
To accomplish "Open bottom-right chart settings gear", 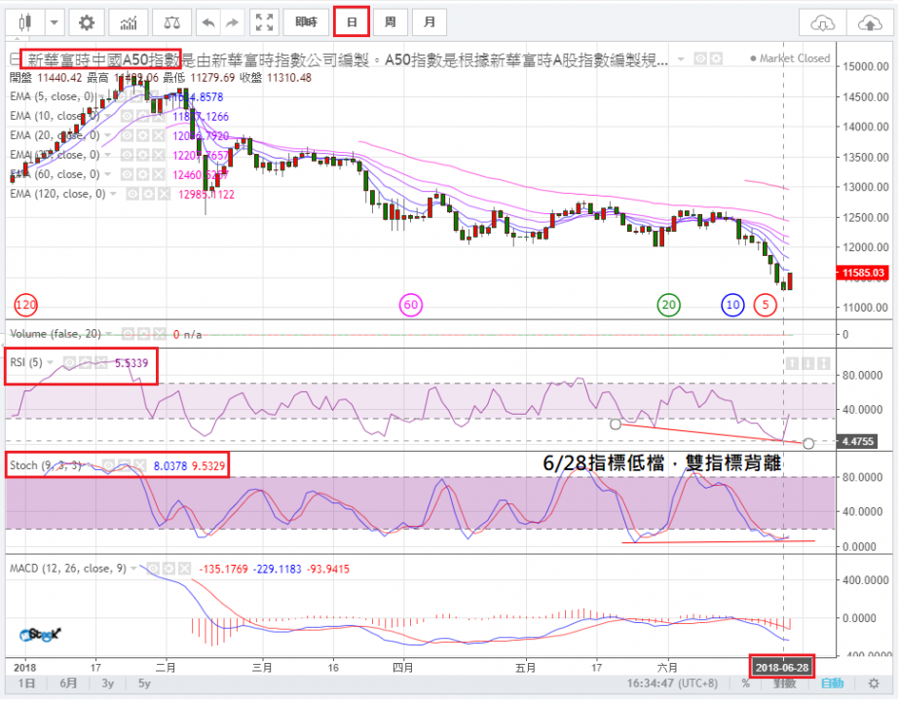I will [874, 683].
